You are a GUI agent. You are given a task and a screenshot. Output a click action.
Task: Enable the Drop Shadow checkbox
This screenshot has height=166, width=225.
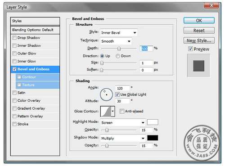[14, 37]
